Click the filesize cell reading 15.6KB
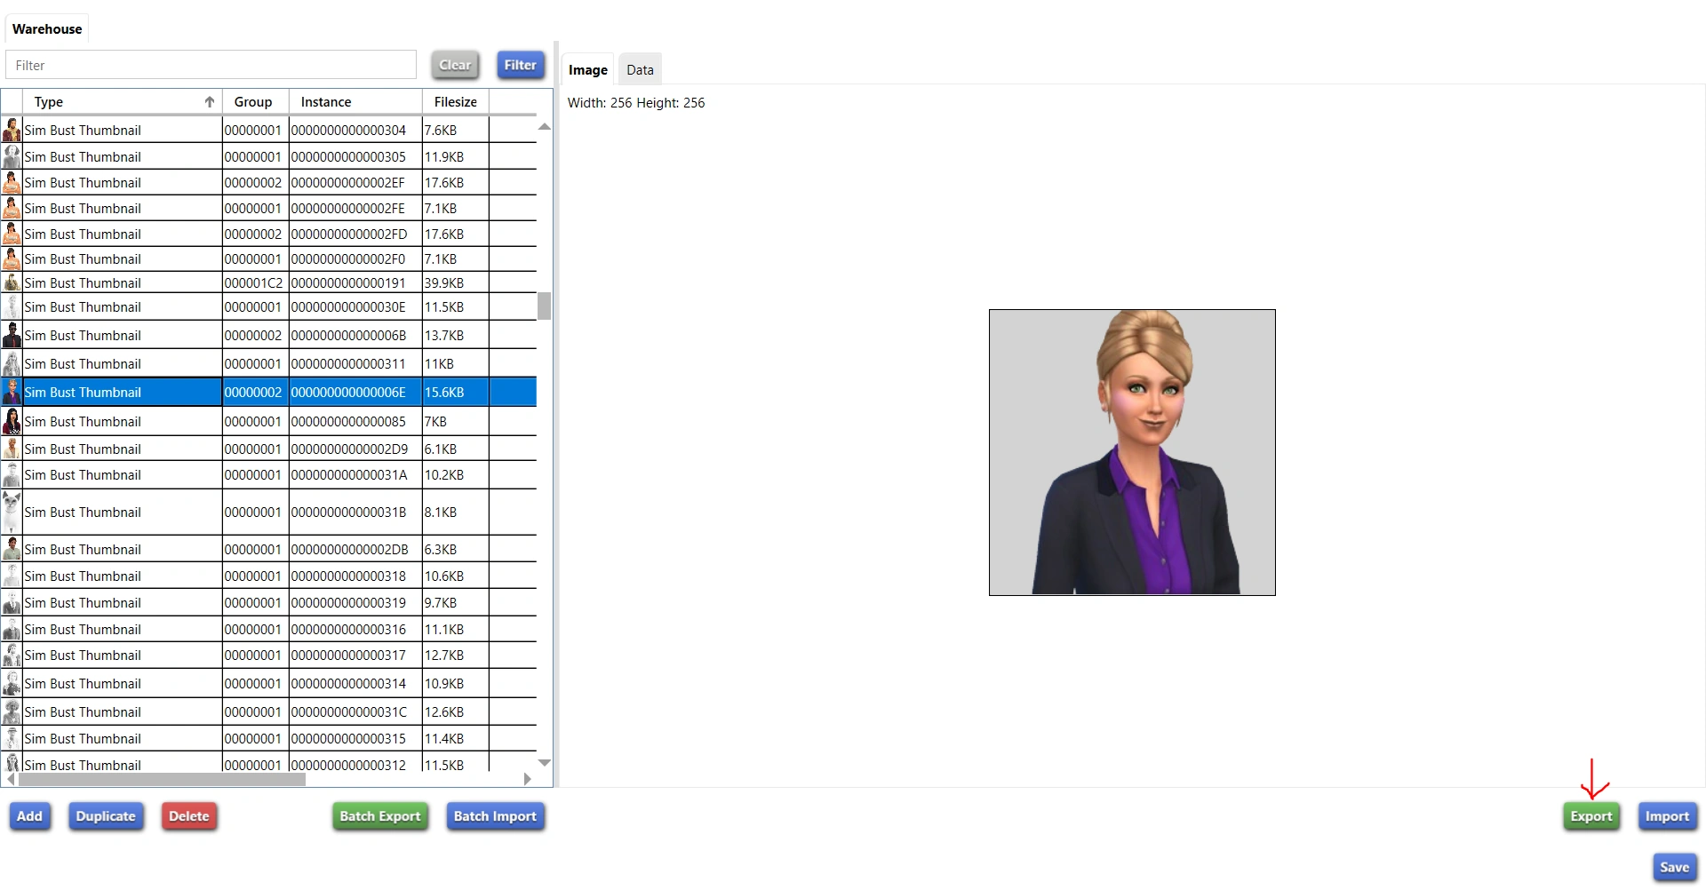The image size is (1706, 890). click(x=456, y=392)
